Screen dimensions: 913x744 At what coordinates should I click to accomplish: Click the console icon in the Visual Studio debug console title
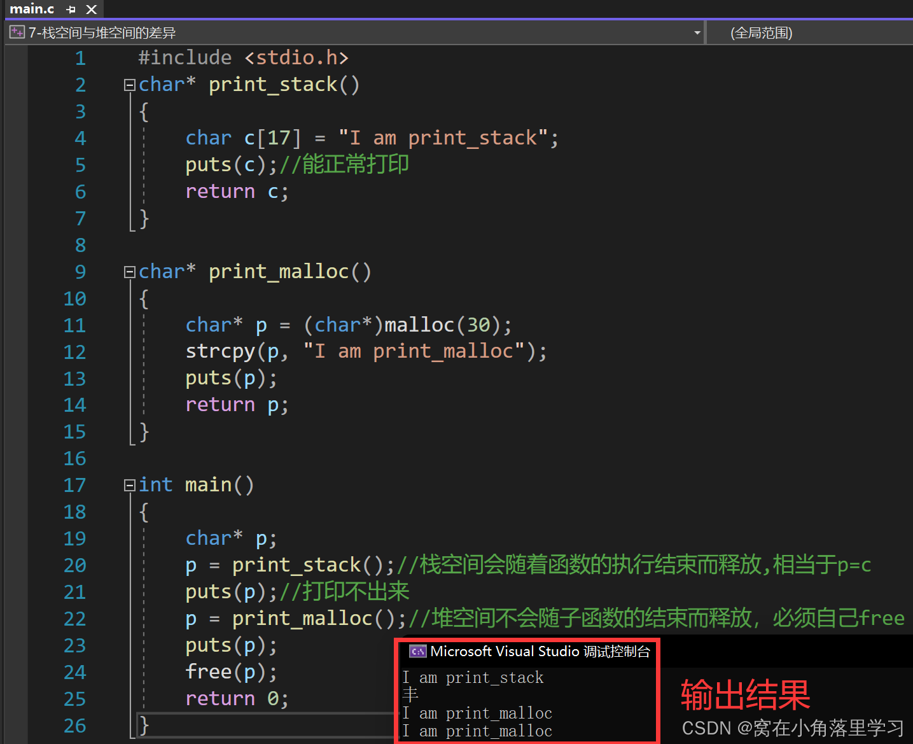click(417, 651)
